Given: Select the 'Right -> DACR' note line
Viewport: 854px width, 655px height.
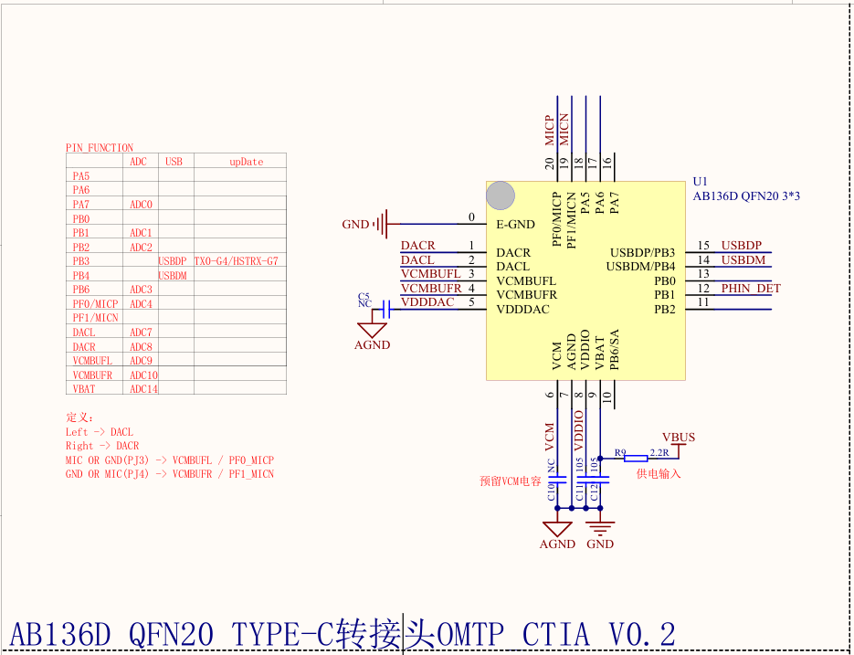Looking at the screenshot, I should 102,446.
